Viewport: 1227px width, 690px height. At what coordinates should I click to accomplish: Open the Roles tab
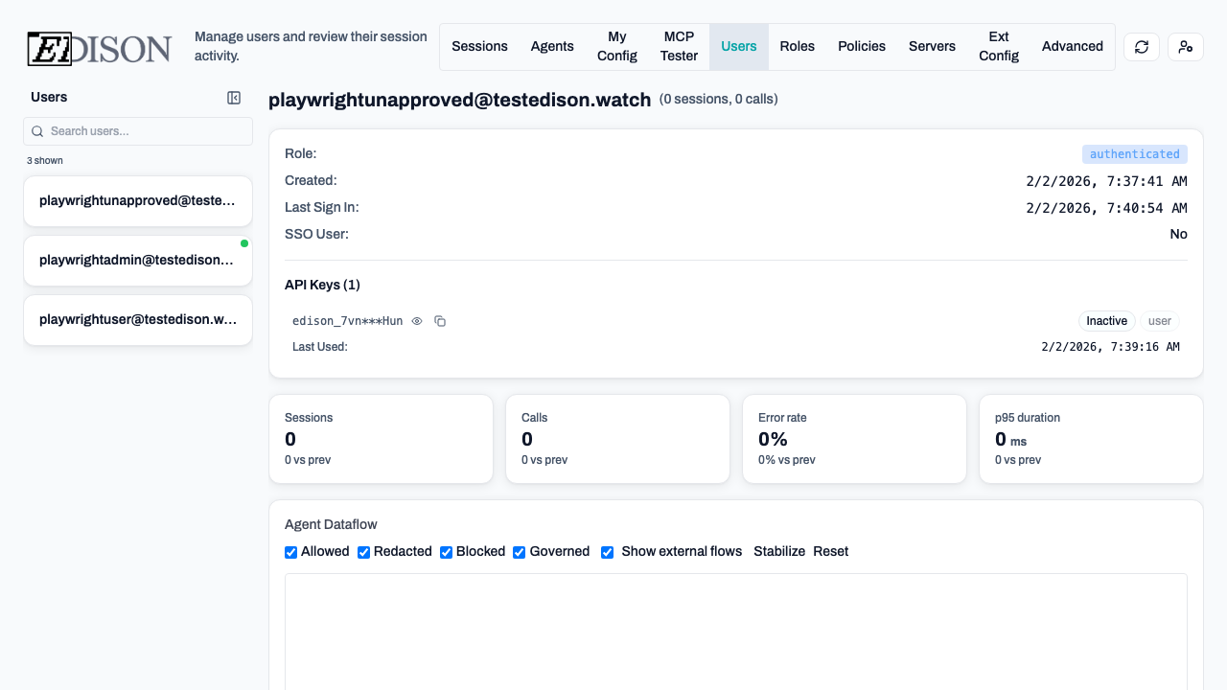(x=797, y=46)
